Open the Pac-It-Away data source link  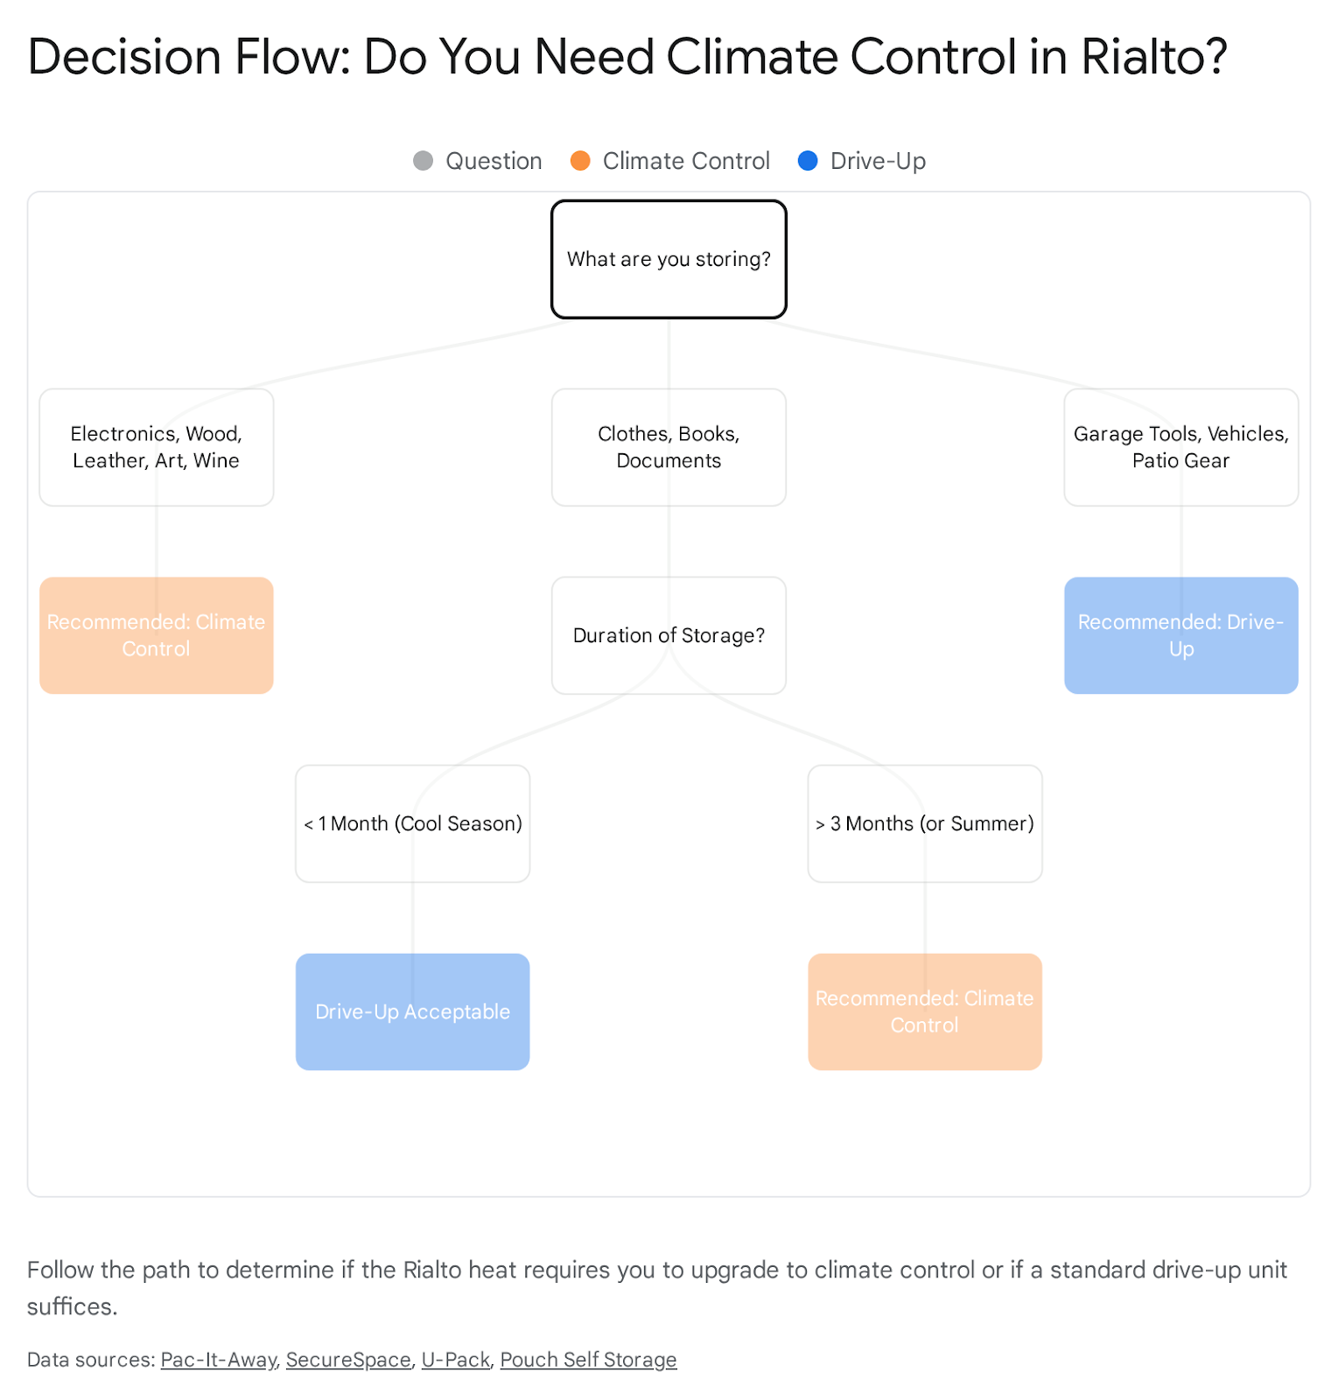219,1360
